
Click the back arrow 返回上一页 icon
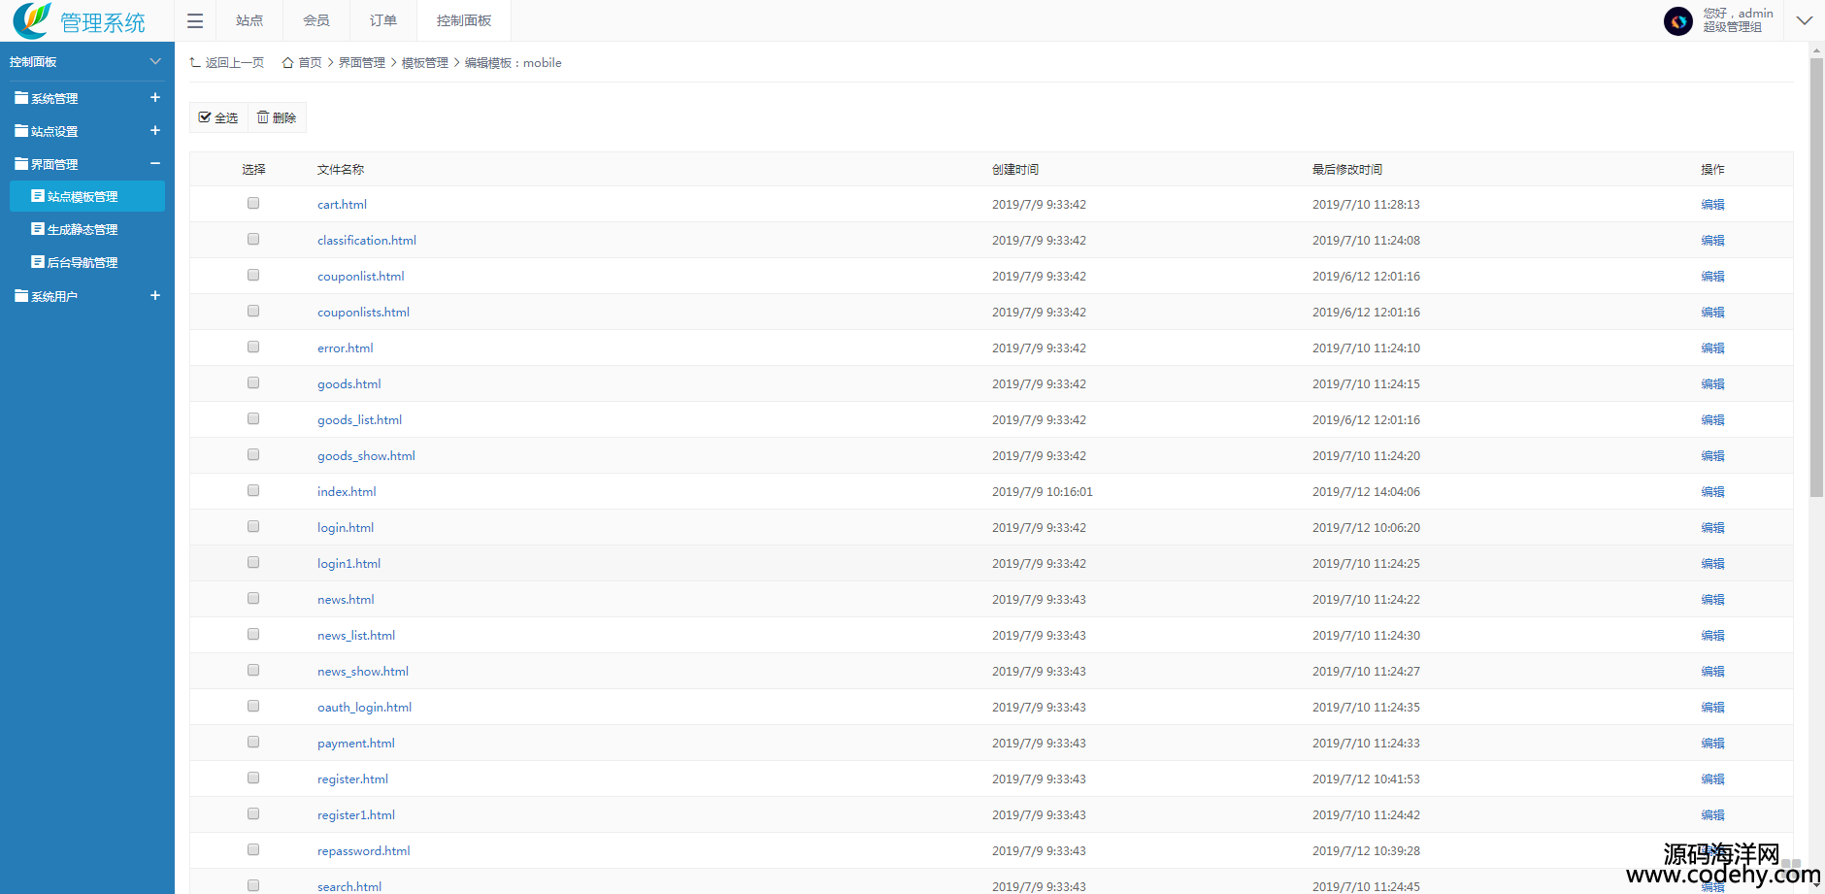[195, 63]
